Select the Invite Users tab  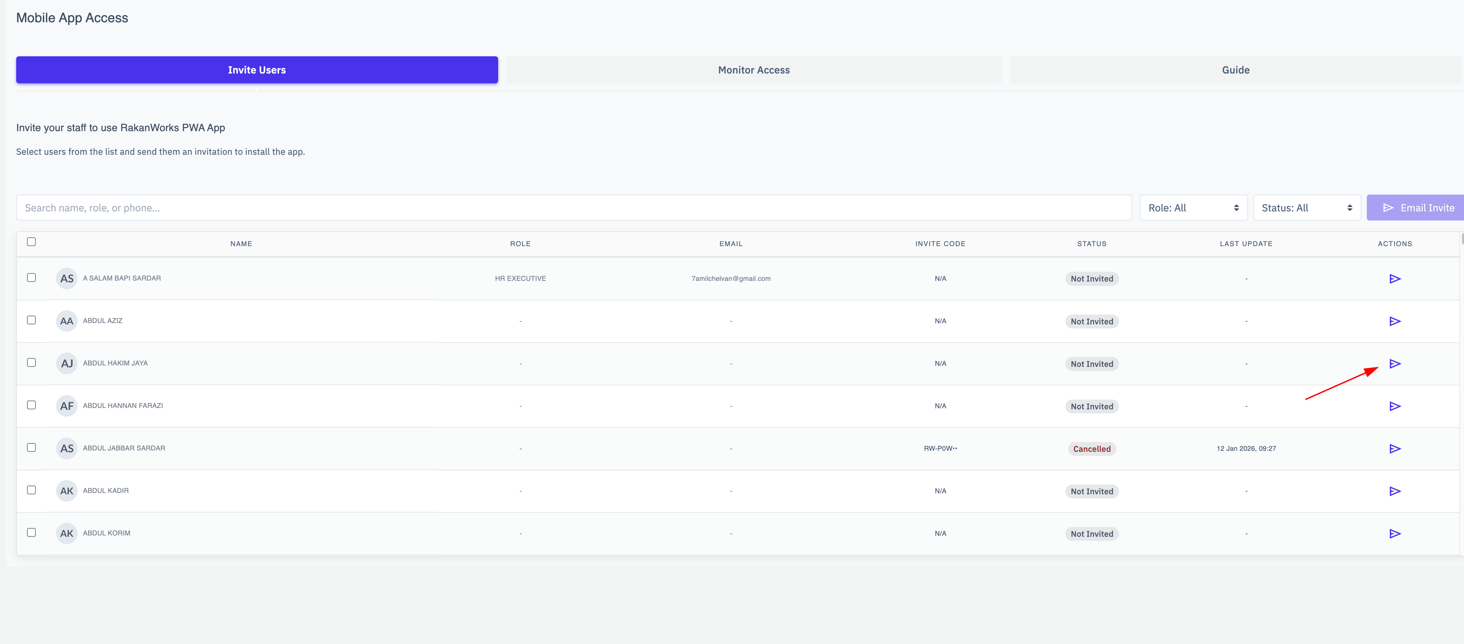[x=257, y=70]
